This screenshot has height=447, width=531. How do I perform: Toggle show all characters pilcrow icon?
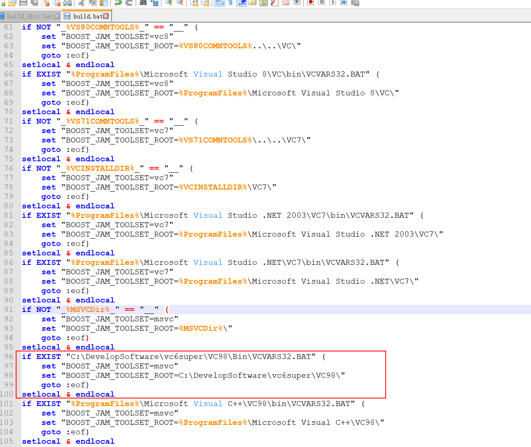[x=230, y=2]
